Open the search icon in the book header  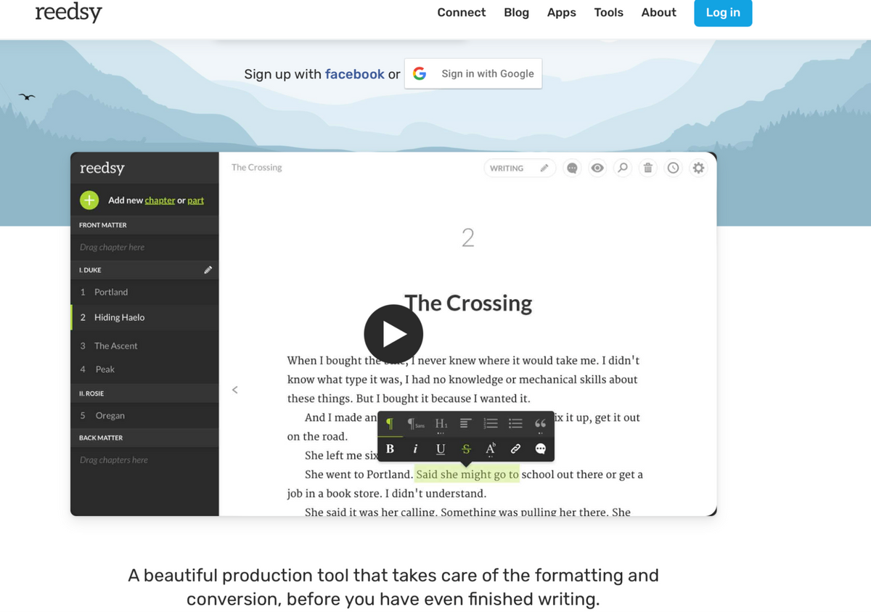click(623, 168)
